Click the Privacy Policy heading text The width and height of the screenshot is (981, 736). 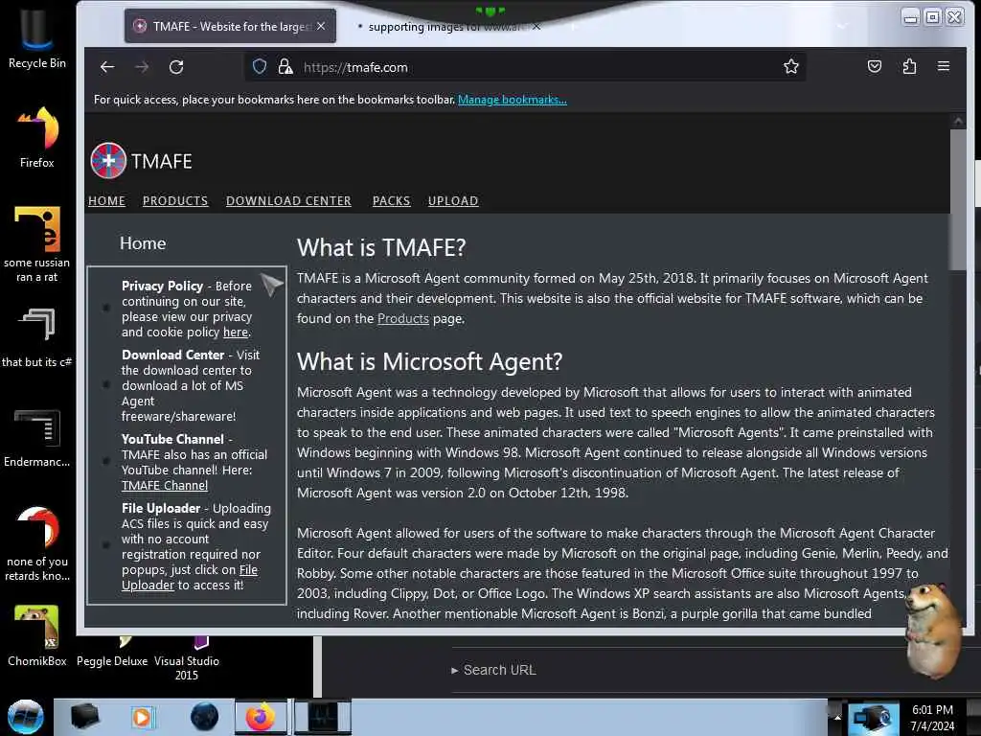pos(162,286)
